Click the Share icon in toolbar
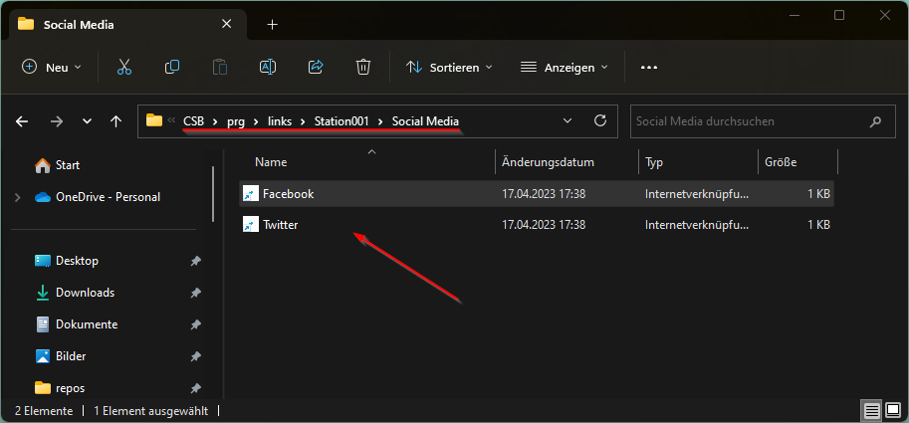Viewport: 909px width, 423px height. (316, 68)
